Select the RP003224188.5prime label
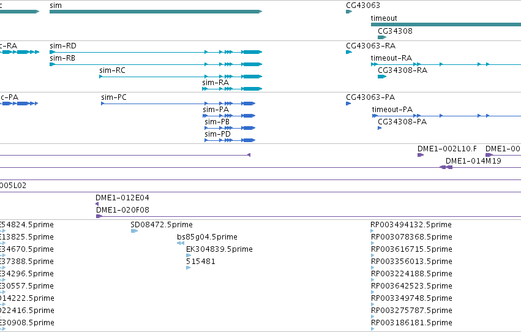 pyautogui.click(x=411, y=274)
